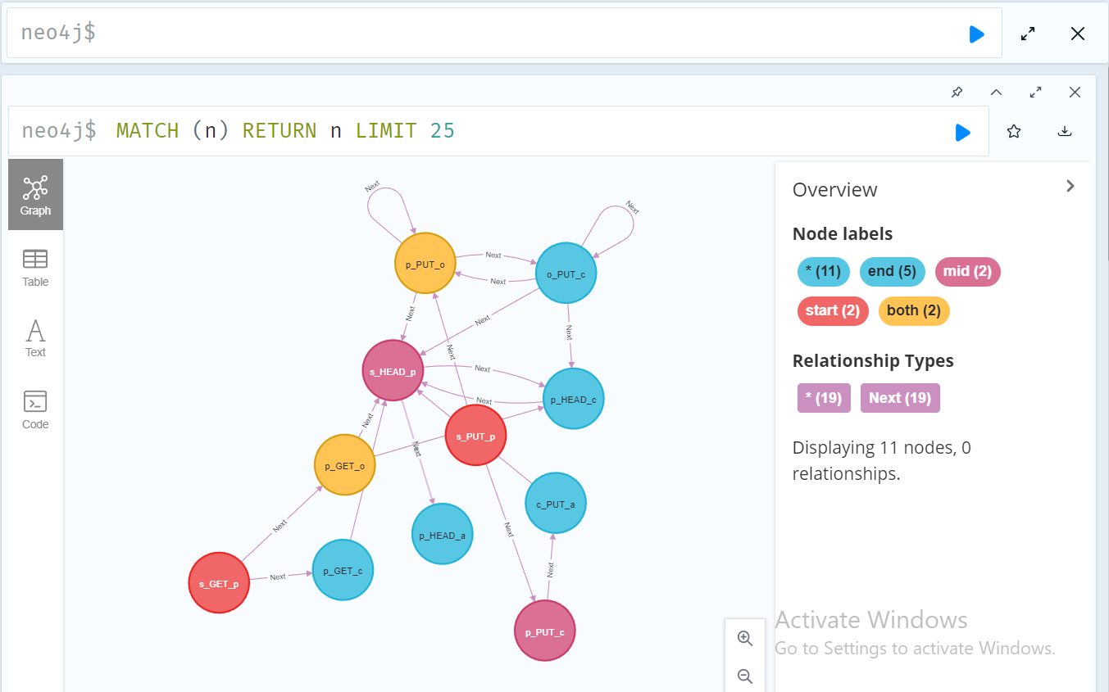Expand result frame to fullscreen
Viewport: 1109px width, 692px height.
click(x=1035, y=93)
